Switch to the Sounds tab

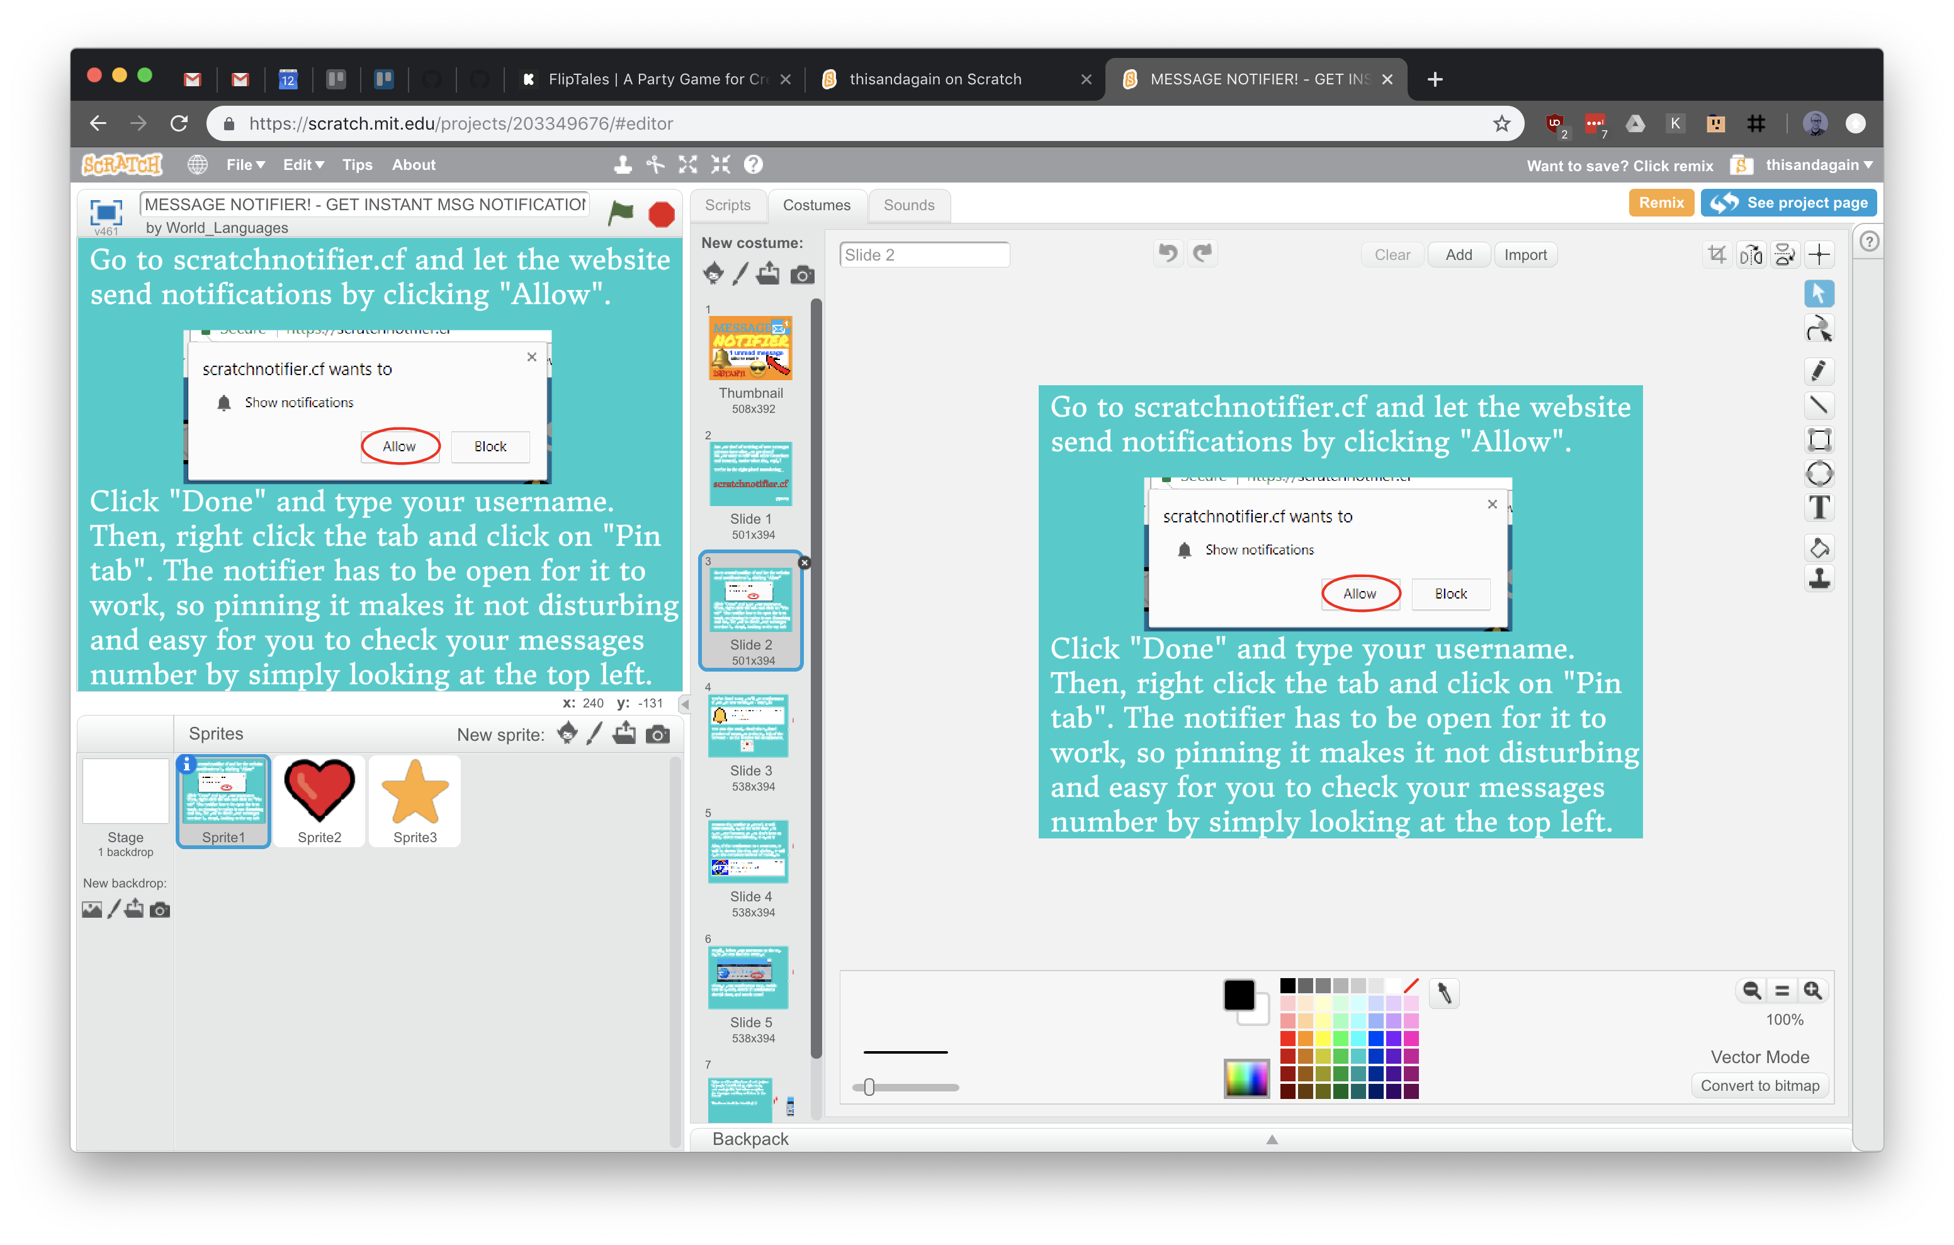coord(909,205)
